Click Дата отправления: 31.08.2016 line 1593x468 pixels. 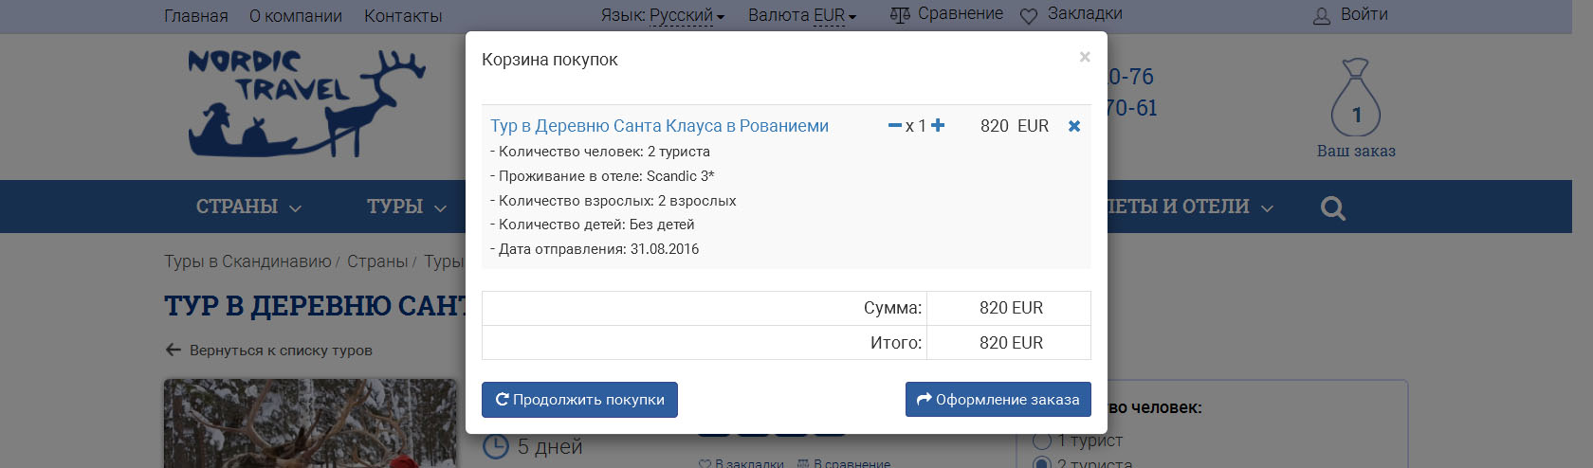click(595, 249)
